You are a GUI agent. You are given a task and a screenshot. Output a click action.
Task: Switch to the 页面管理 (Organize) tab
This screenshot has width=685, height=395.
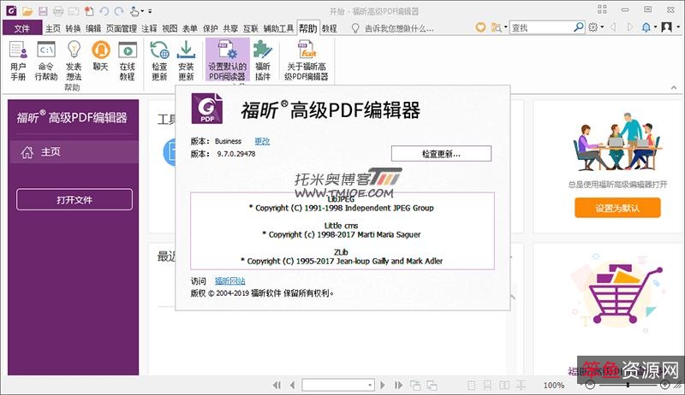[122, 28]
